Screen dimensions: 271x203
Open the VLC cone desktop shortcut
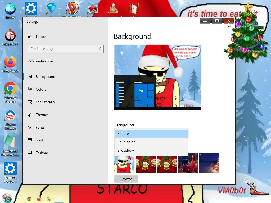tap(113, 8)
